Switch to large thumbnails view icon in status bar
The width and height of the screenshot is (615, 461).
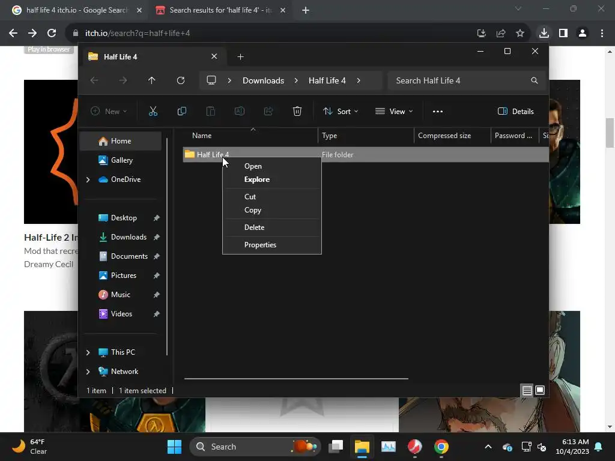pyautogui.click(x=540, y=390)
